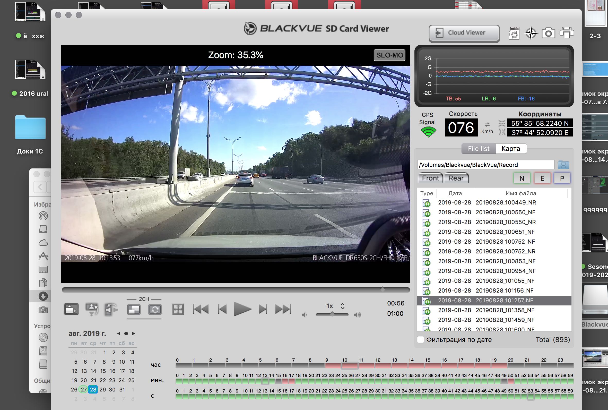Image resolution: width=608 pixels, height=410 pixels.
Task: Capture a screenshot with the camera icon
Action: [548, 33]
